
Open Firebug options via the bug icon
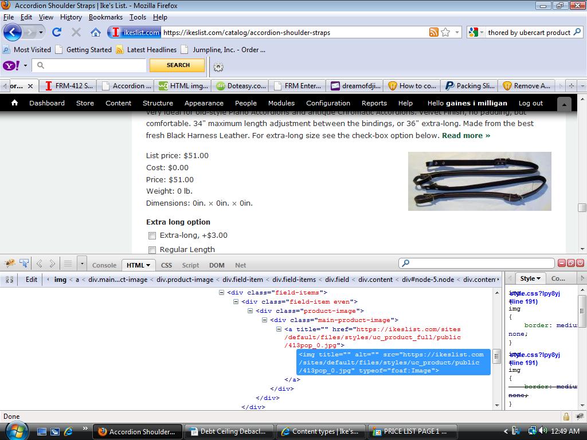click(9, 262)
